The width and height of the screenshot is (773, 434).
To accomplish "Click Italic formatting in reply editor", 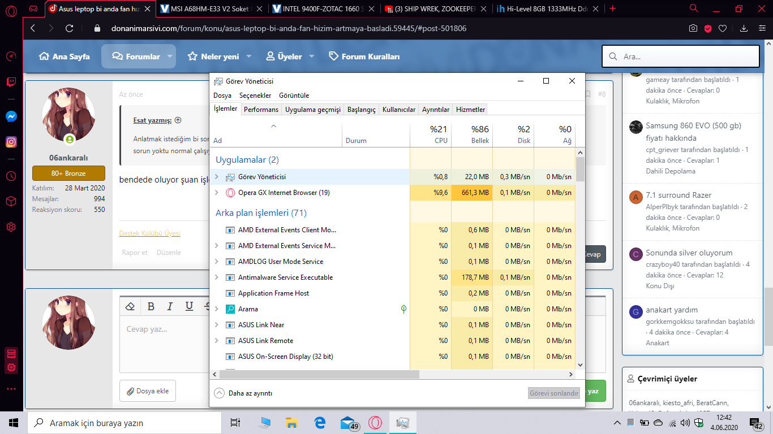I will coord(170,306).
